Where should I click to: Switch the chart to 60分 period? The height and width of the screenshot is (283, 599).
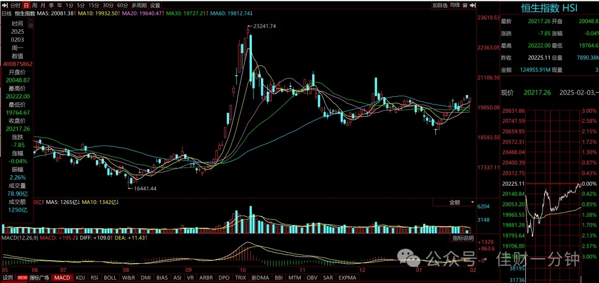[123, 6]
